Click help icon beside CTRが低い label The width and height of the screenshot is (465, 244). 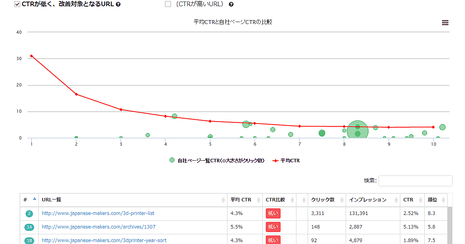point(118,5)
